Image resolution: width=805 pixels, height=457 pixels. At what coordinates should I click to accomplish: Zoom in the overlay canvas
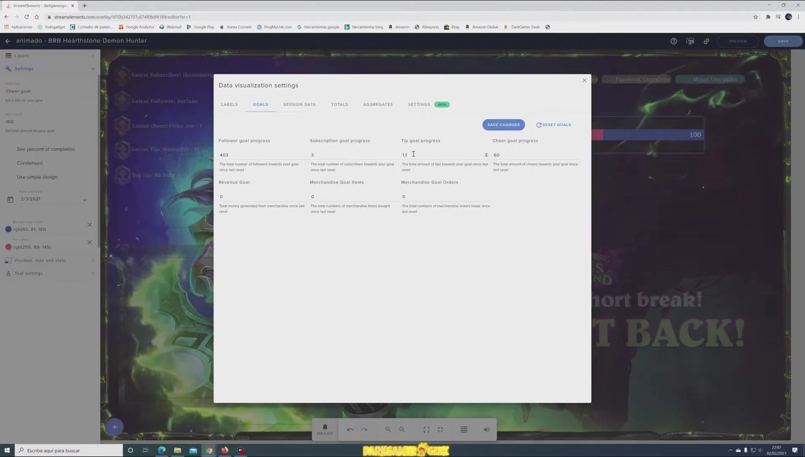(x=388, y=430)
